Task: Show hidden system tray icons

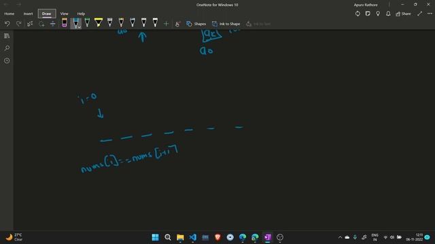Action: (x=340, y=237)
